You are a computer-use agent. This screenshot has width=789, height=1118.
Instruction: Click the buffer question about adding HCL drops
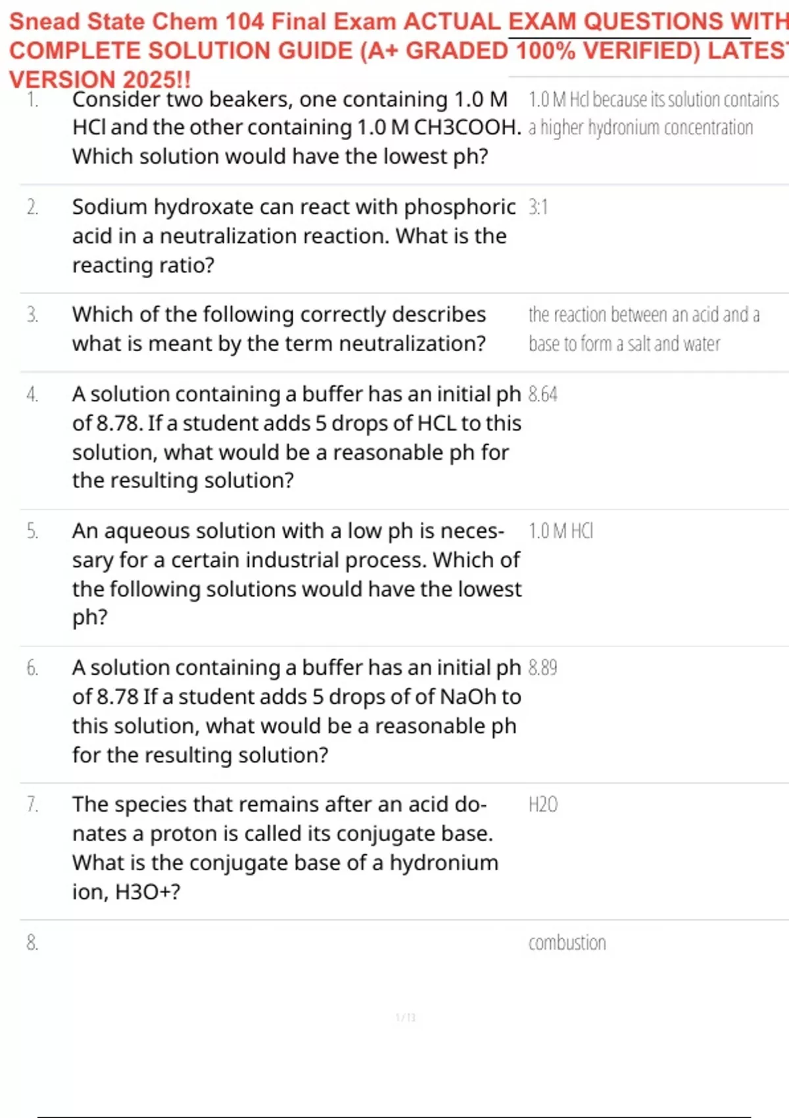click(x=296, y=437)
